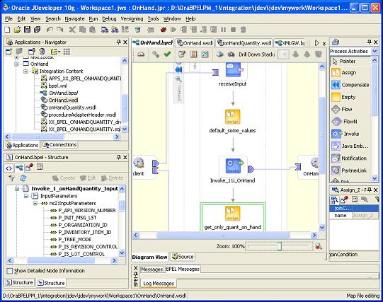The image size is (383, 302).
Task: Click the diagram horizontal scrollbar
Action: [223, 235]
